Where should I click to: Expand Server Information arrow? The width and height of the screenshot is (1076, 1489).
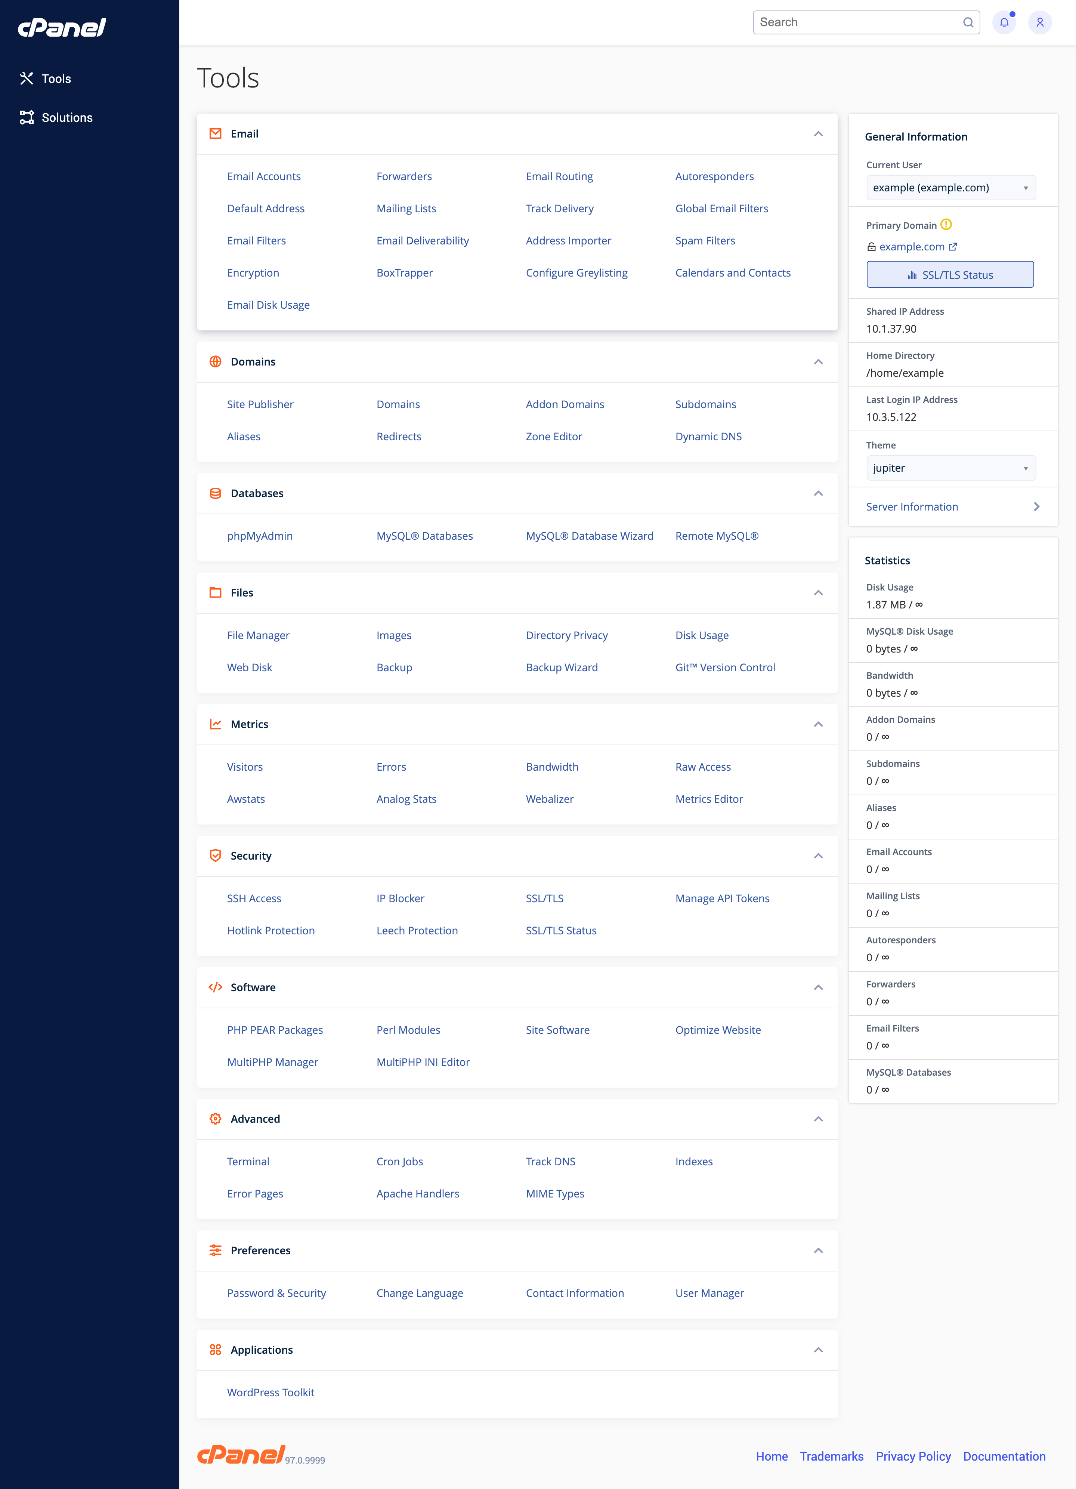1036,507
